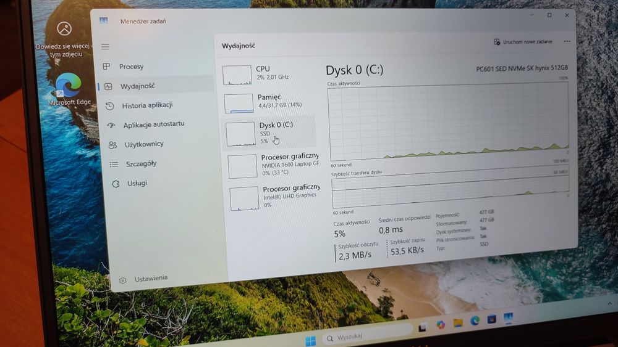The width and height of the screenshot is (618, 347).
Task: Click the Wyszukaj taskbar search box
Action: [366, 336]
